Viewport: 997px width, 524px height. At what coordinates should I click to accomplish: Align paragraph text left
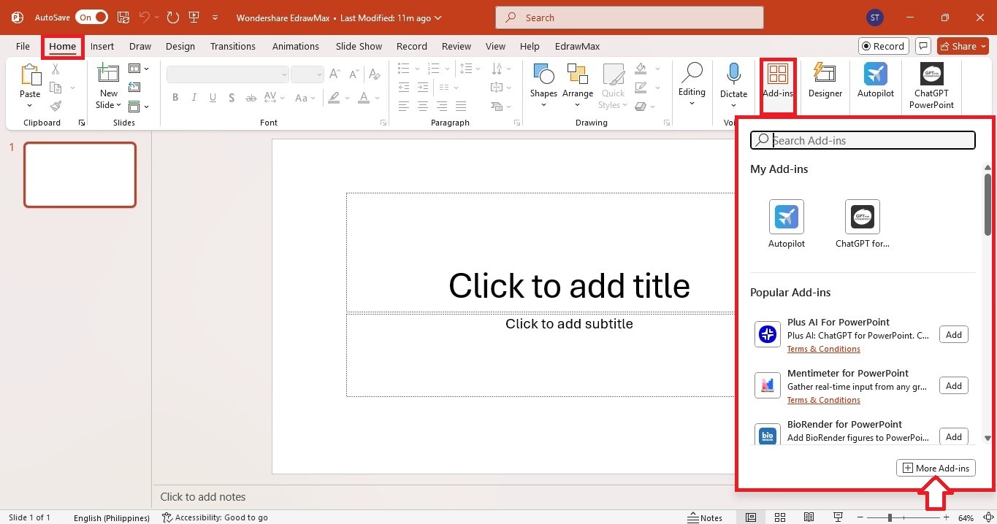click(404, 107)
